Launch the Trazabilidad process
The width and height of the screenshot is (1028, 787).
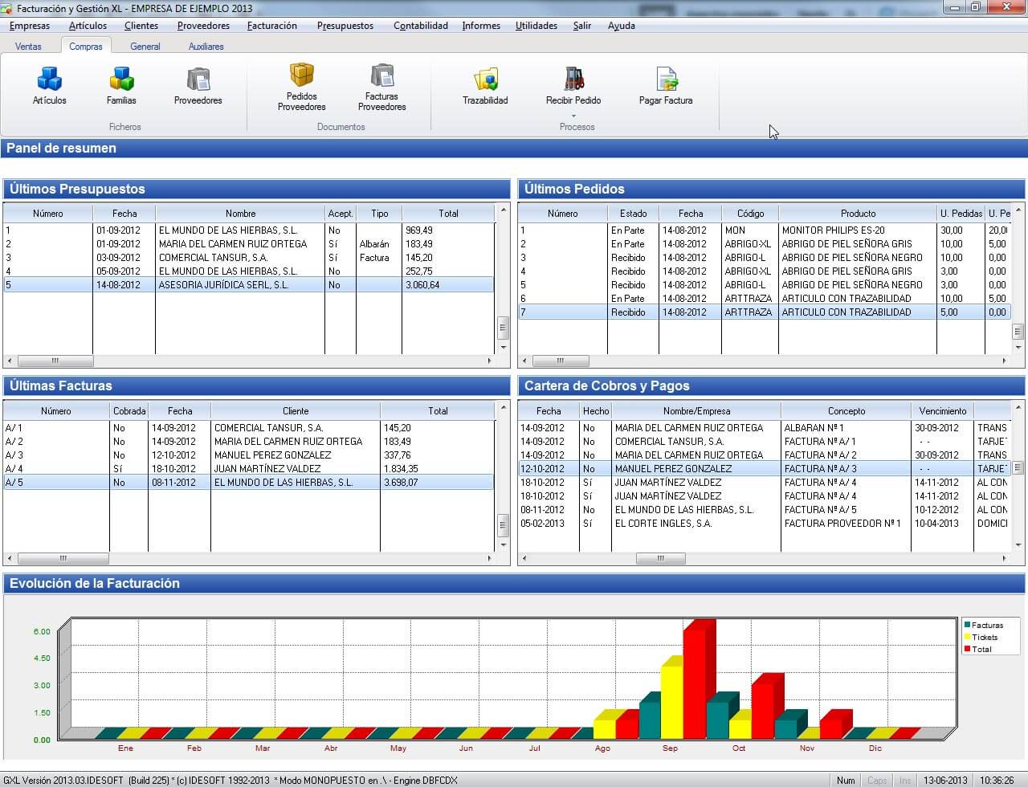pyautogui.click(x=485, y=80)
